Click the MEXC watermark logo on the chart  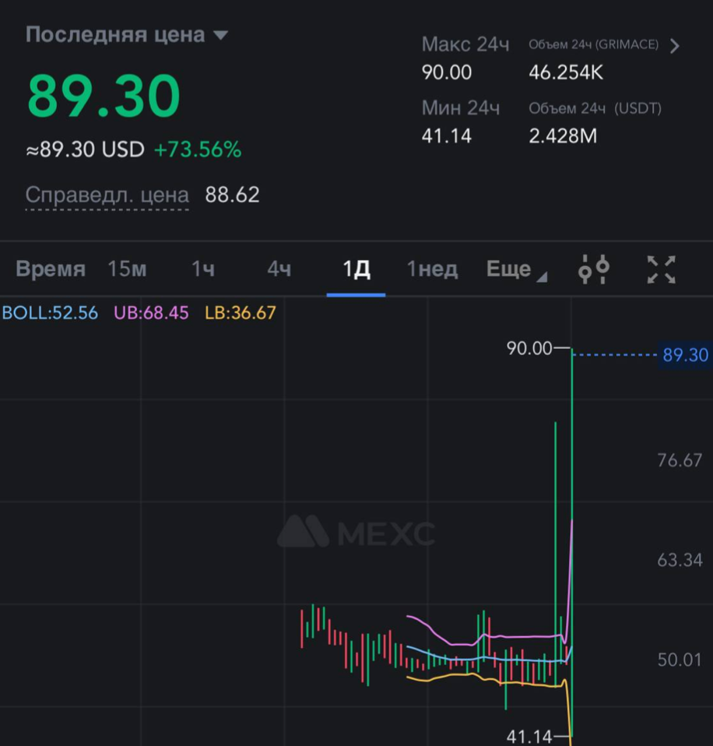tap(356, 533)
